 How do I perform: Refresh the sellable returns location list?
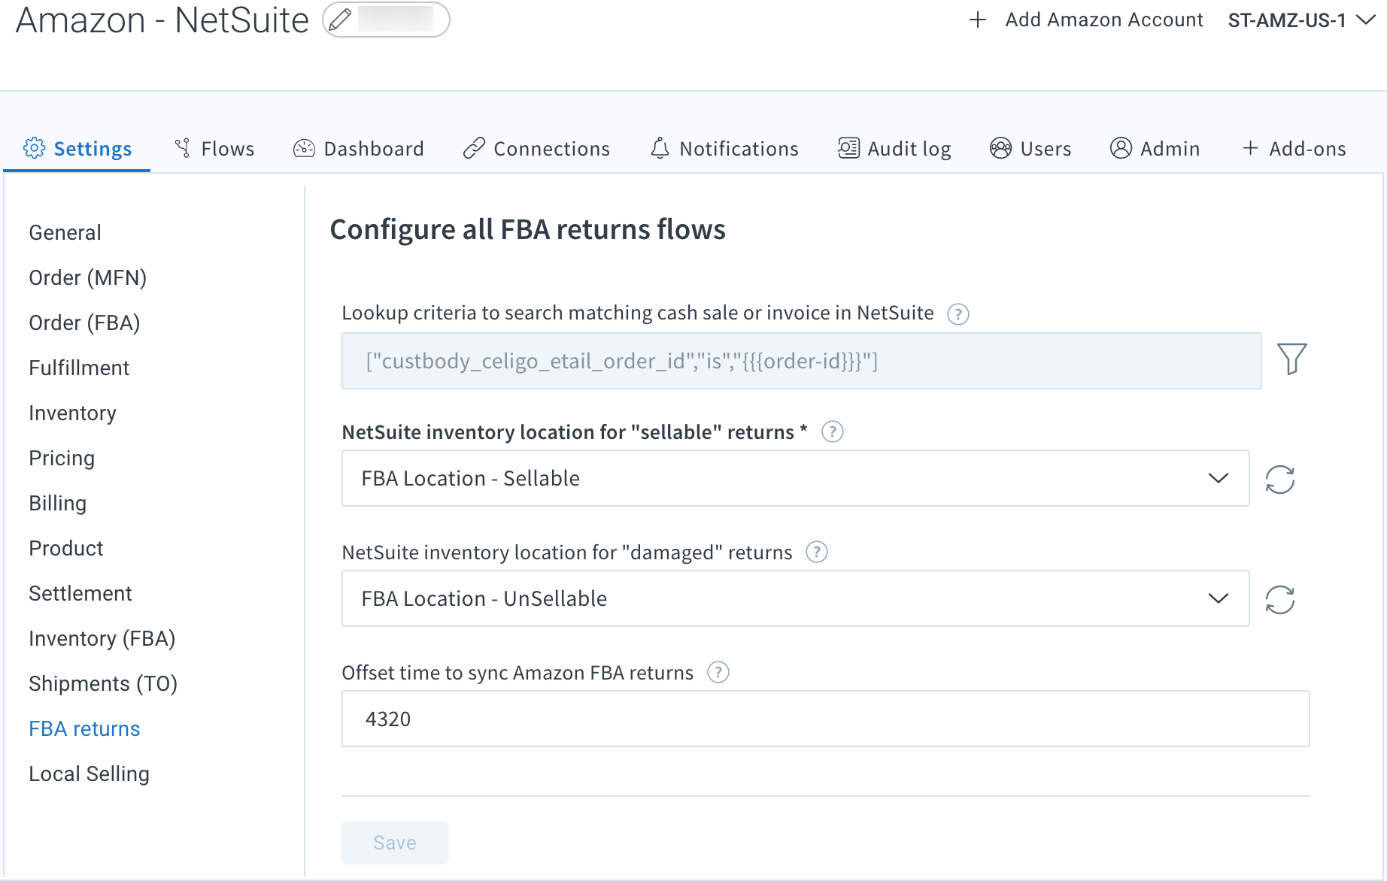coord(1279,479)
